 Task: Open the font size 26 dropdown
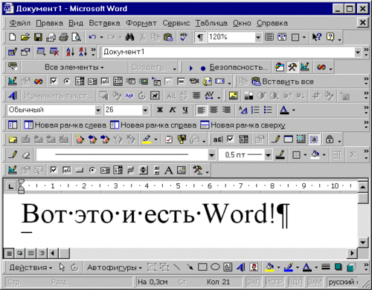coord(145,110)
